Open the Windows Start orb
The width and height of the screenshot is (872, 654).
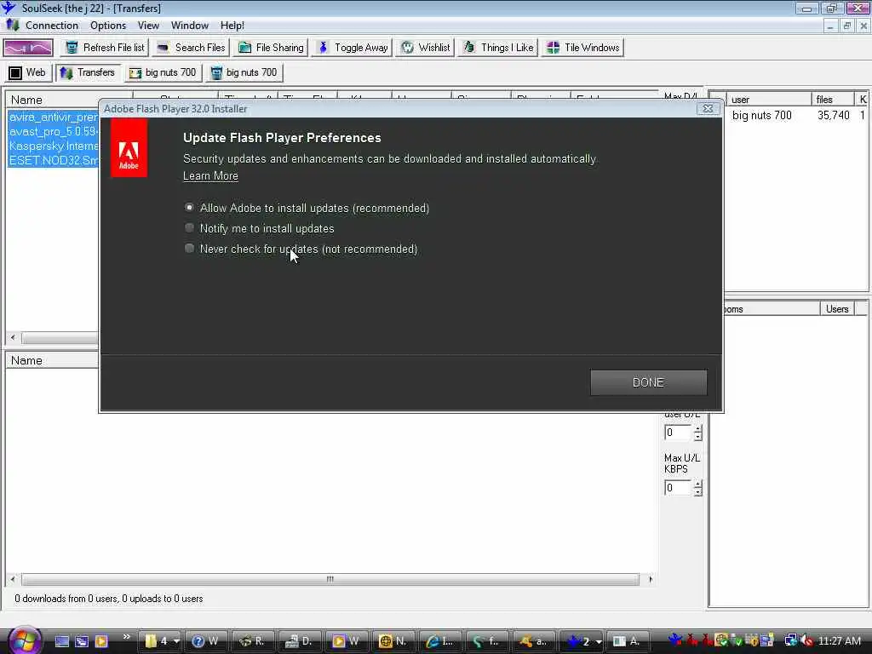pos(23,640)
